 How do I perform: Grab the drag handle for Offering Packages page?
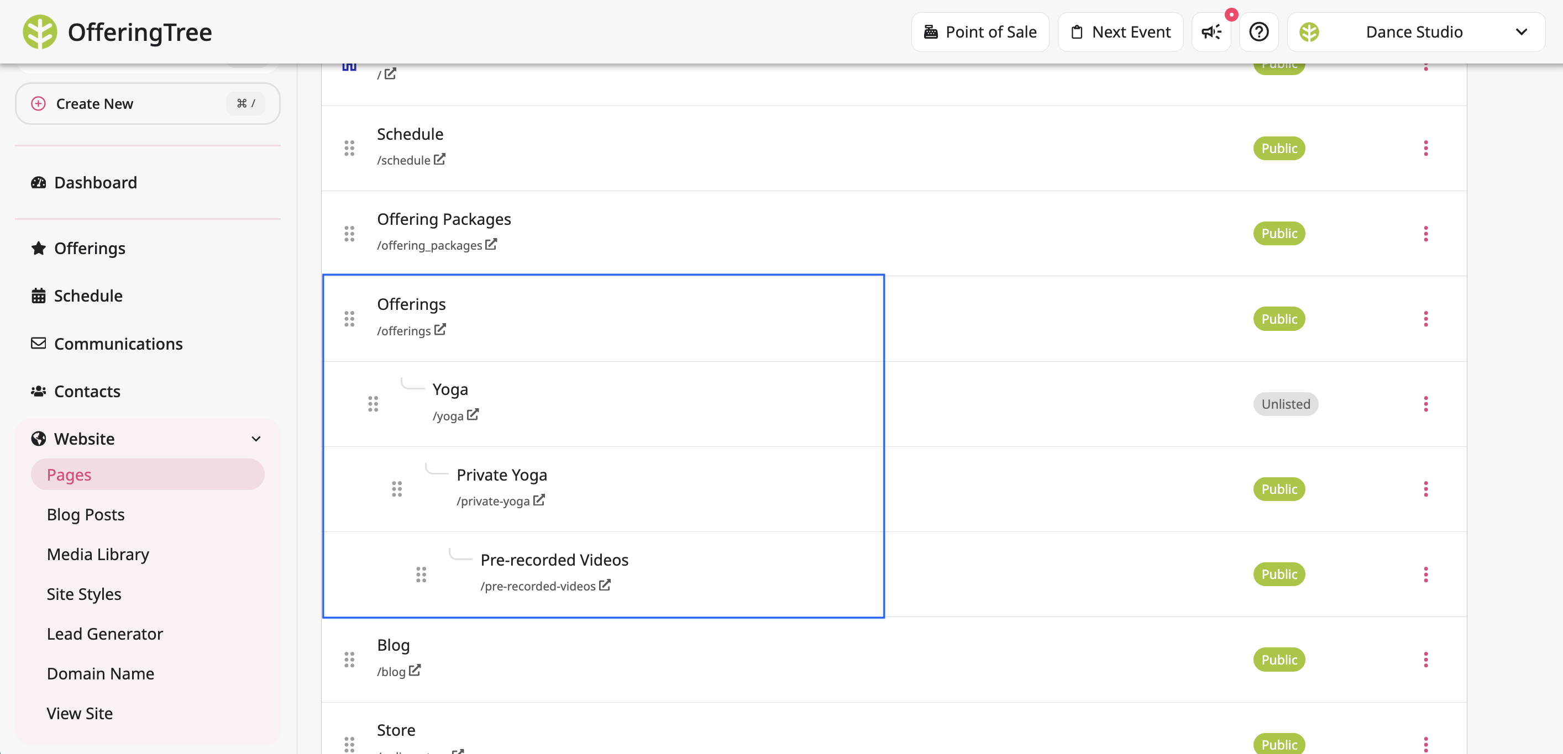(x=349, y=234)
